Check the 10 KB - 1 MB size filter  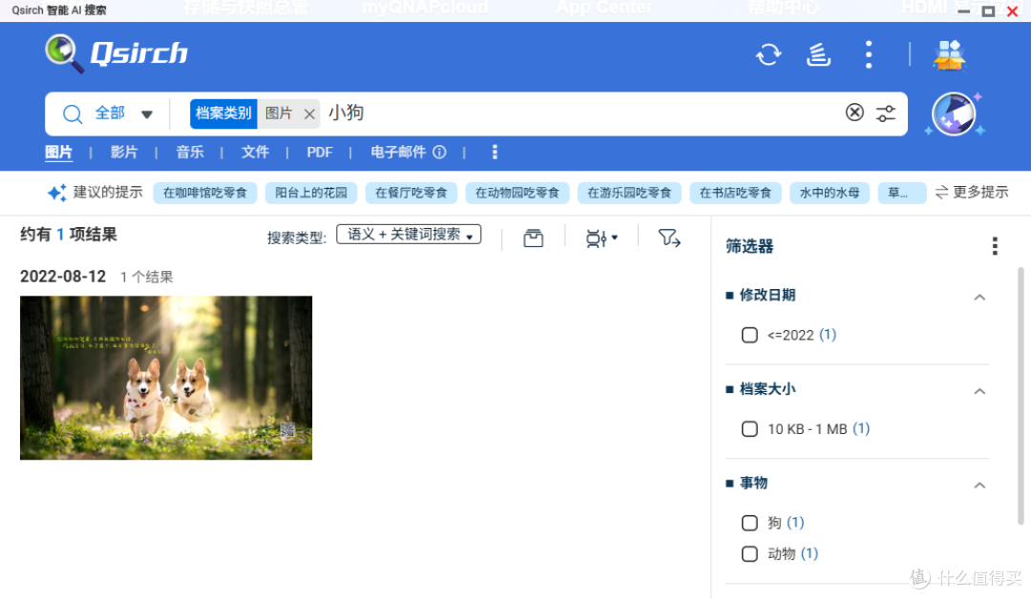[749, 429]
